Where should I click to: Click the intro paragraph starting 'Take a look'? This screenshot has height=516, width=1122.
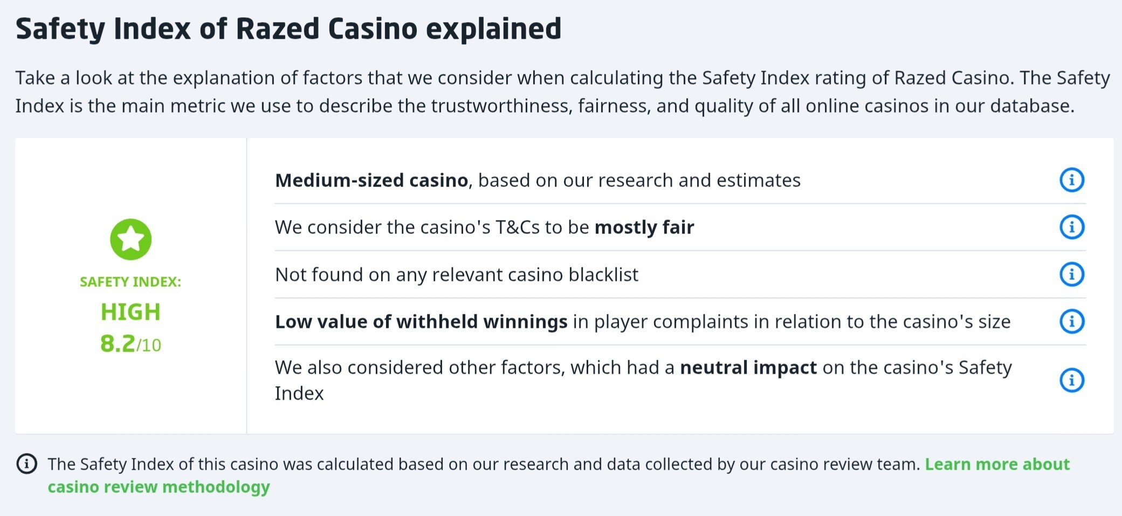click(562, 92)
